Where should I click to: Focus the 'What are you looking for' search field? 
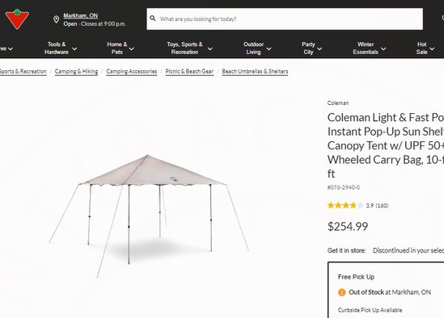click(285, 19)
